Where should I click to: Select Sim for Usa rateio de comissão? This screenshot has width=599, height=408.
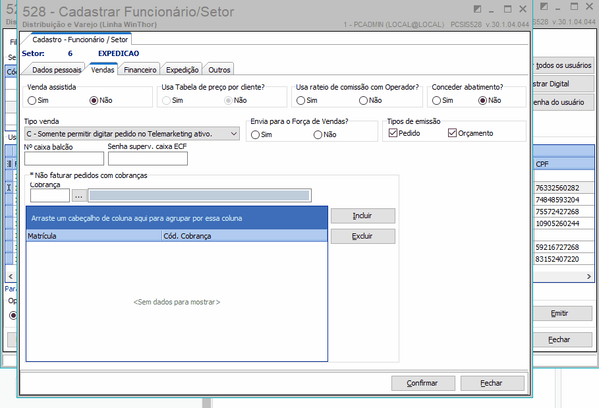point(300,100)
